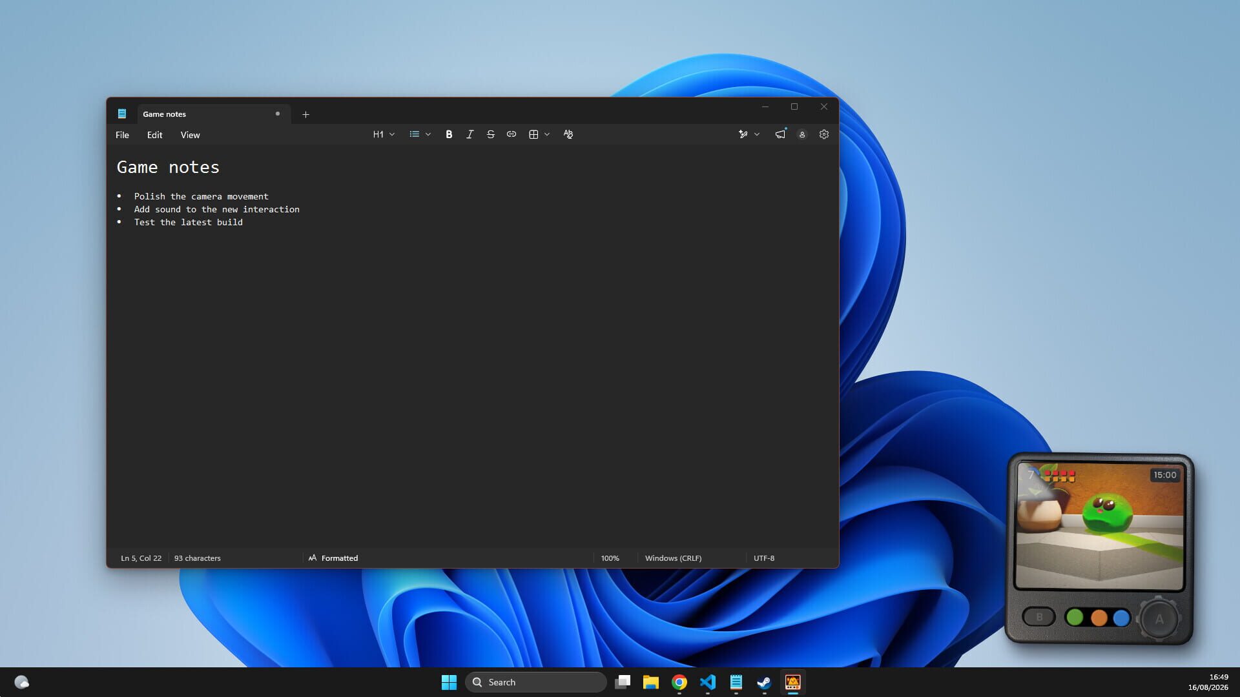Click the Formatted status bar button
Image resolution: width=1240 pixels, height=697 pixels.
[333, 558]
